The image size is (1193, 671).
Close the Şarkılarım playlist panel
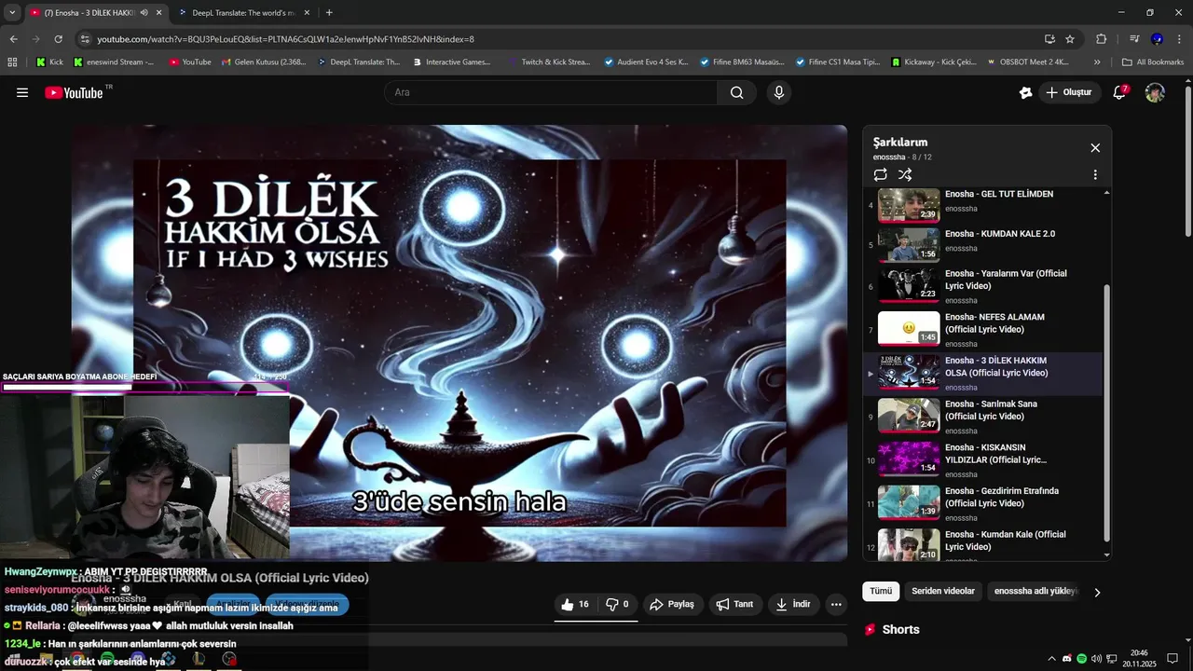click(1095, 148)
